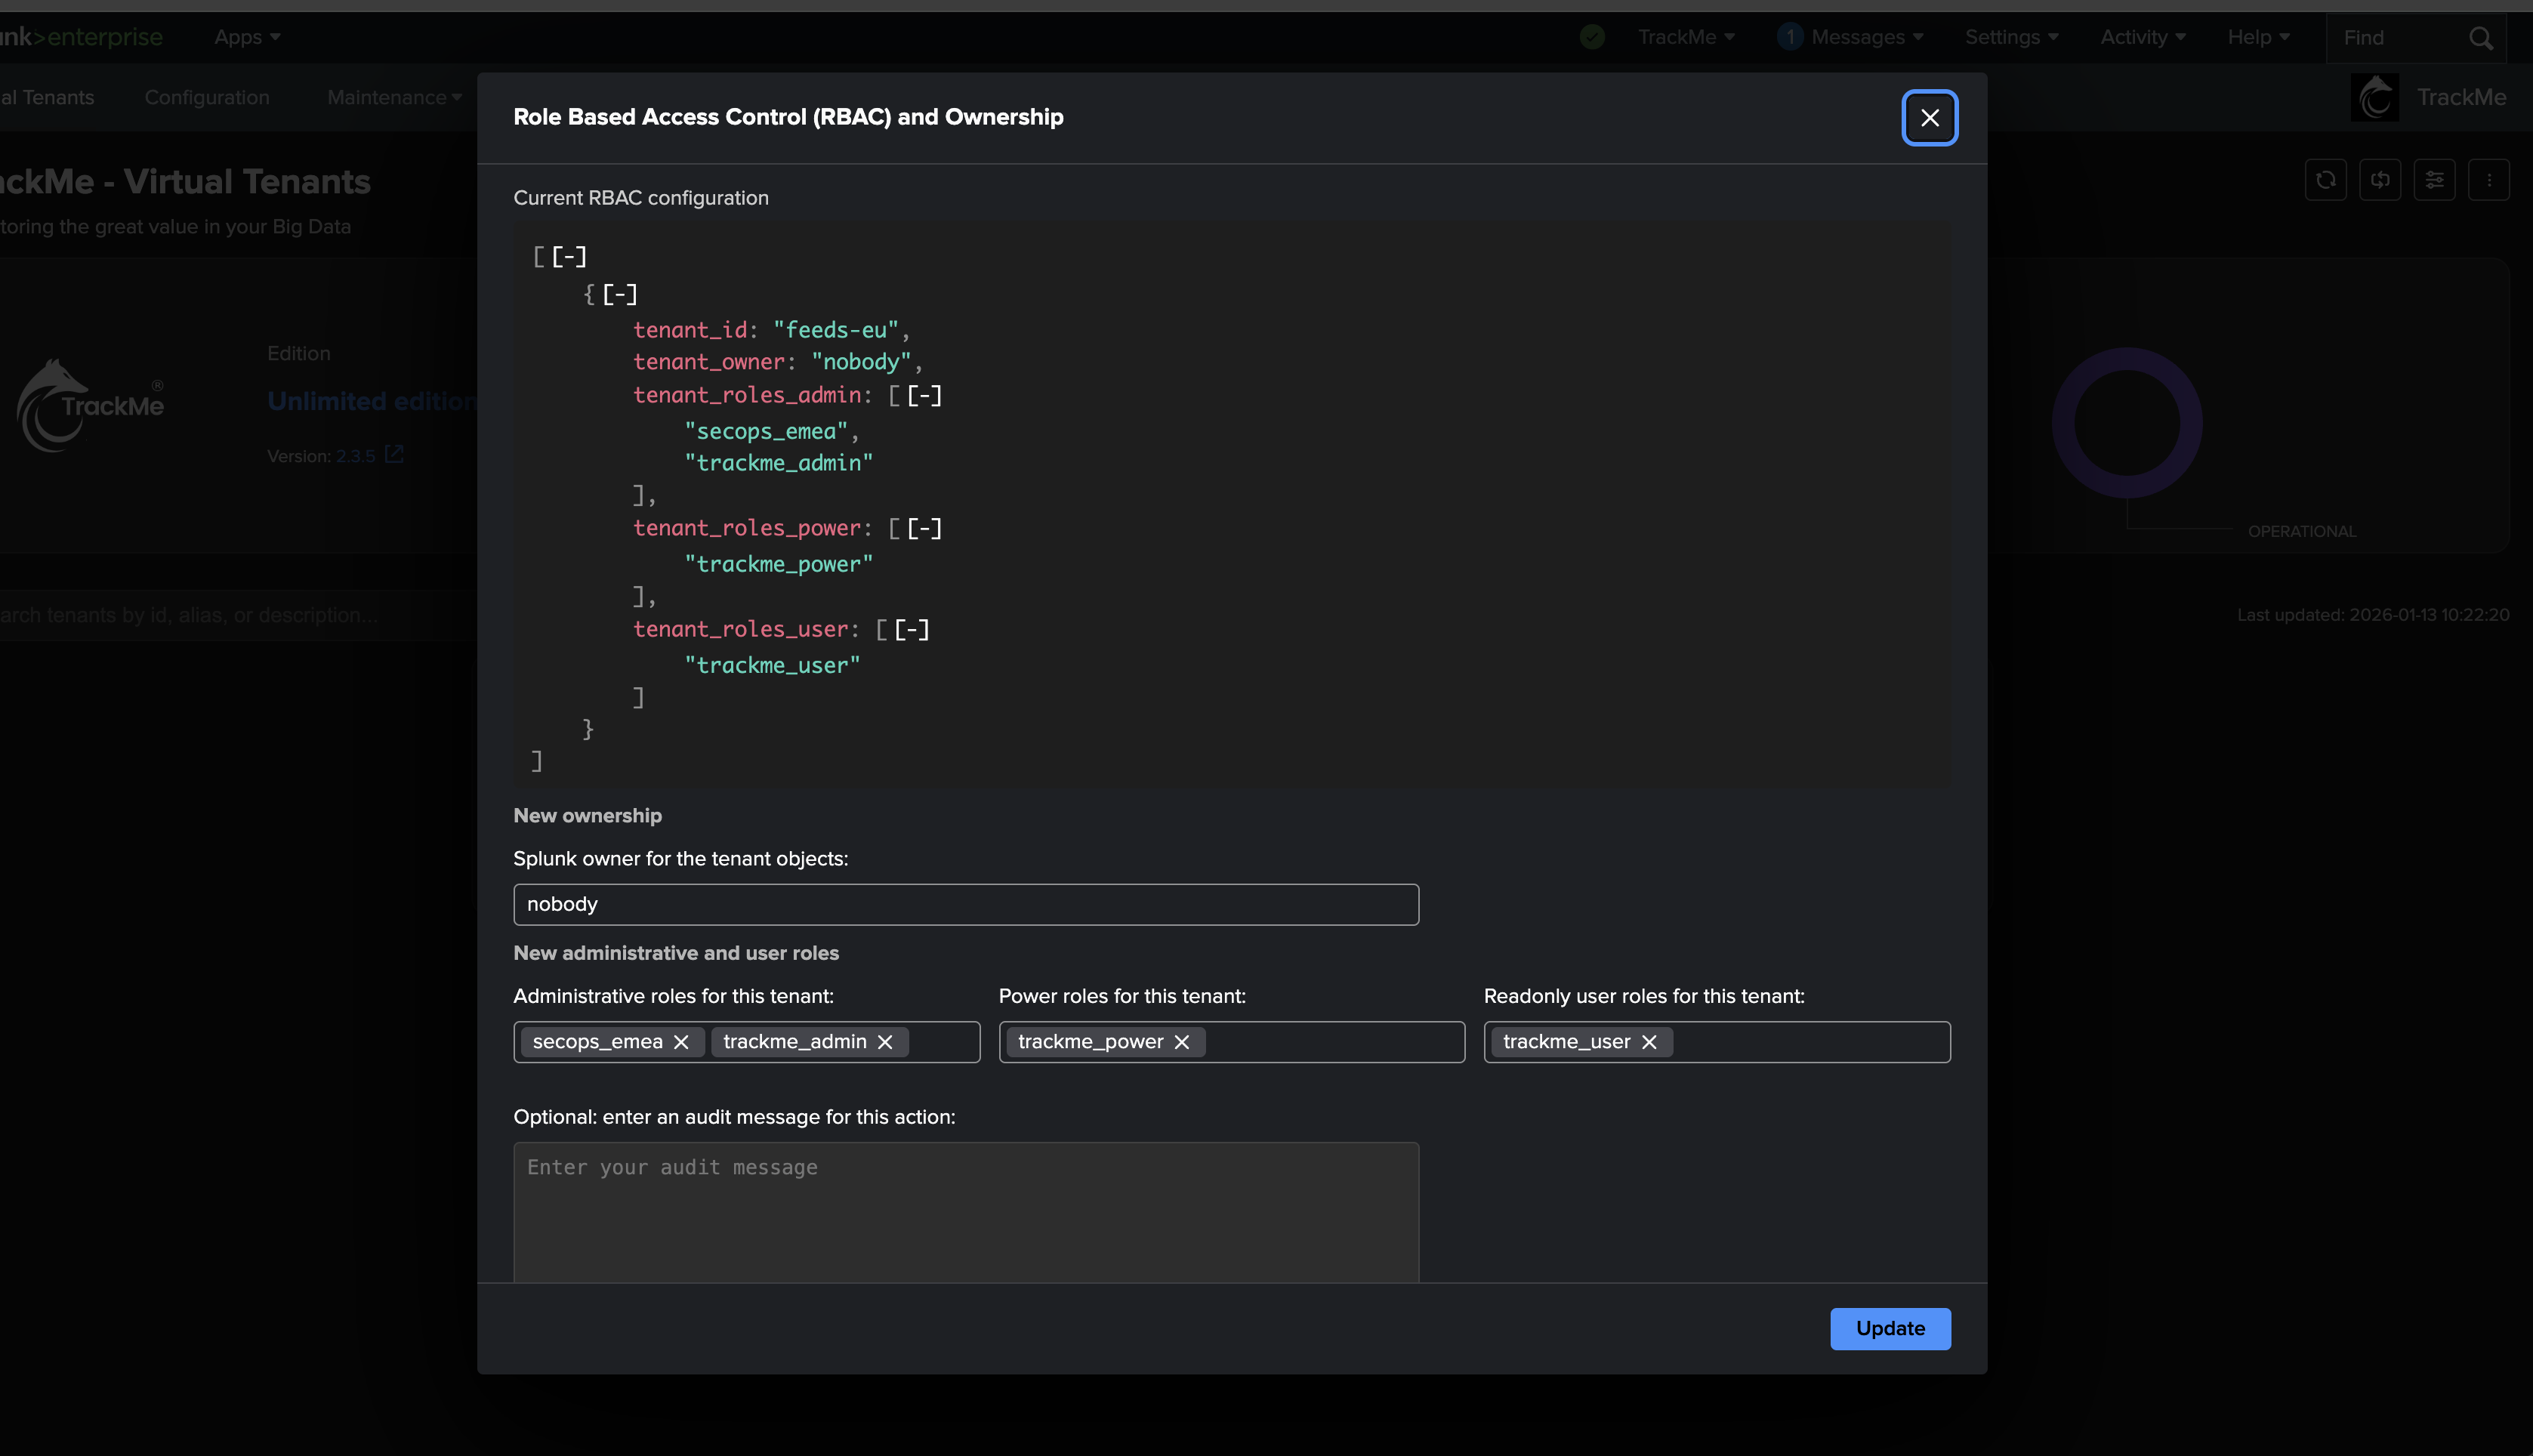Screen dimensions: 2533x1456
Task: Open the Activity menu
Action: 2142,38
